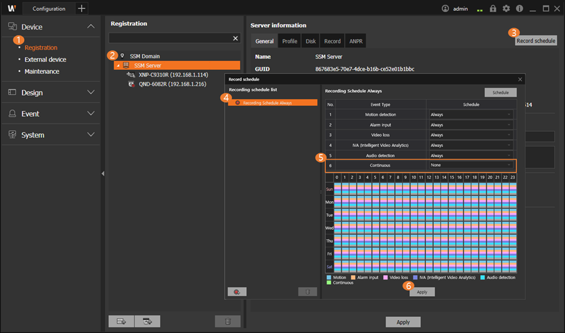
Task: Click Apply in the Record schedule dialog
Action: [422, 291]
